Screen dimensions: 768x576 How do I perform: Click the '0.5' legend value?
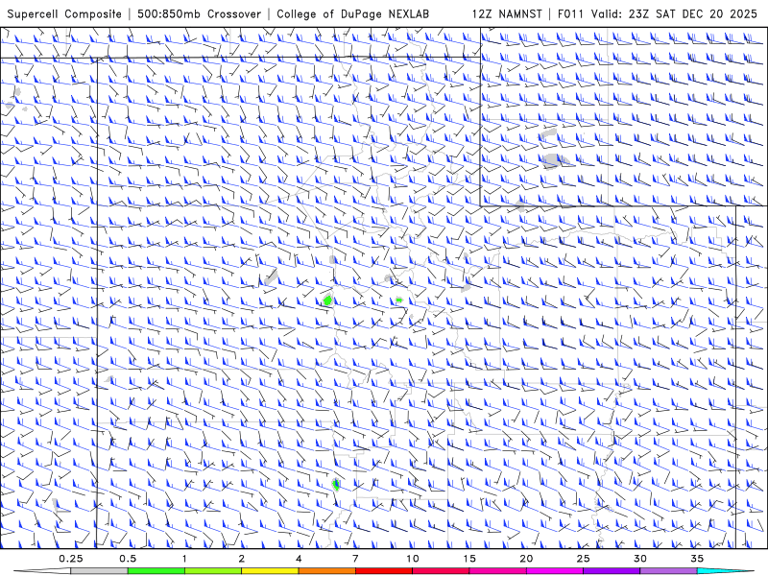click(x=128, y=559)
